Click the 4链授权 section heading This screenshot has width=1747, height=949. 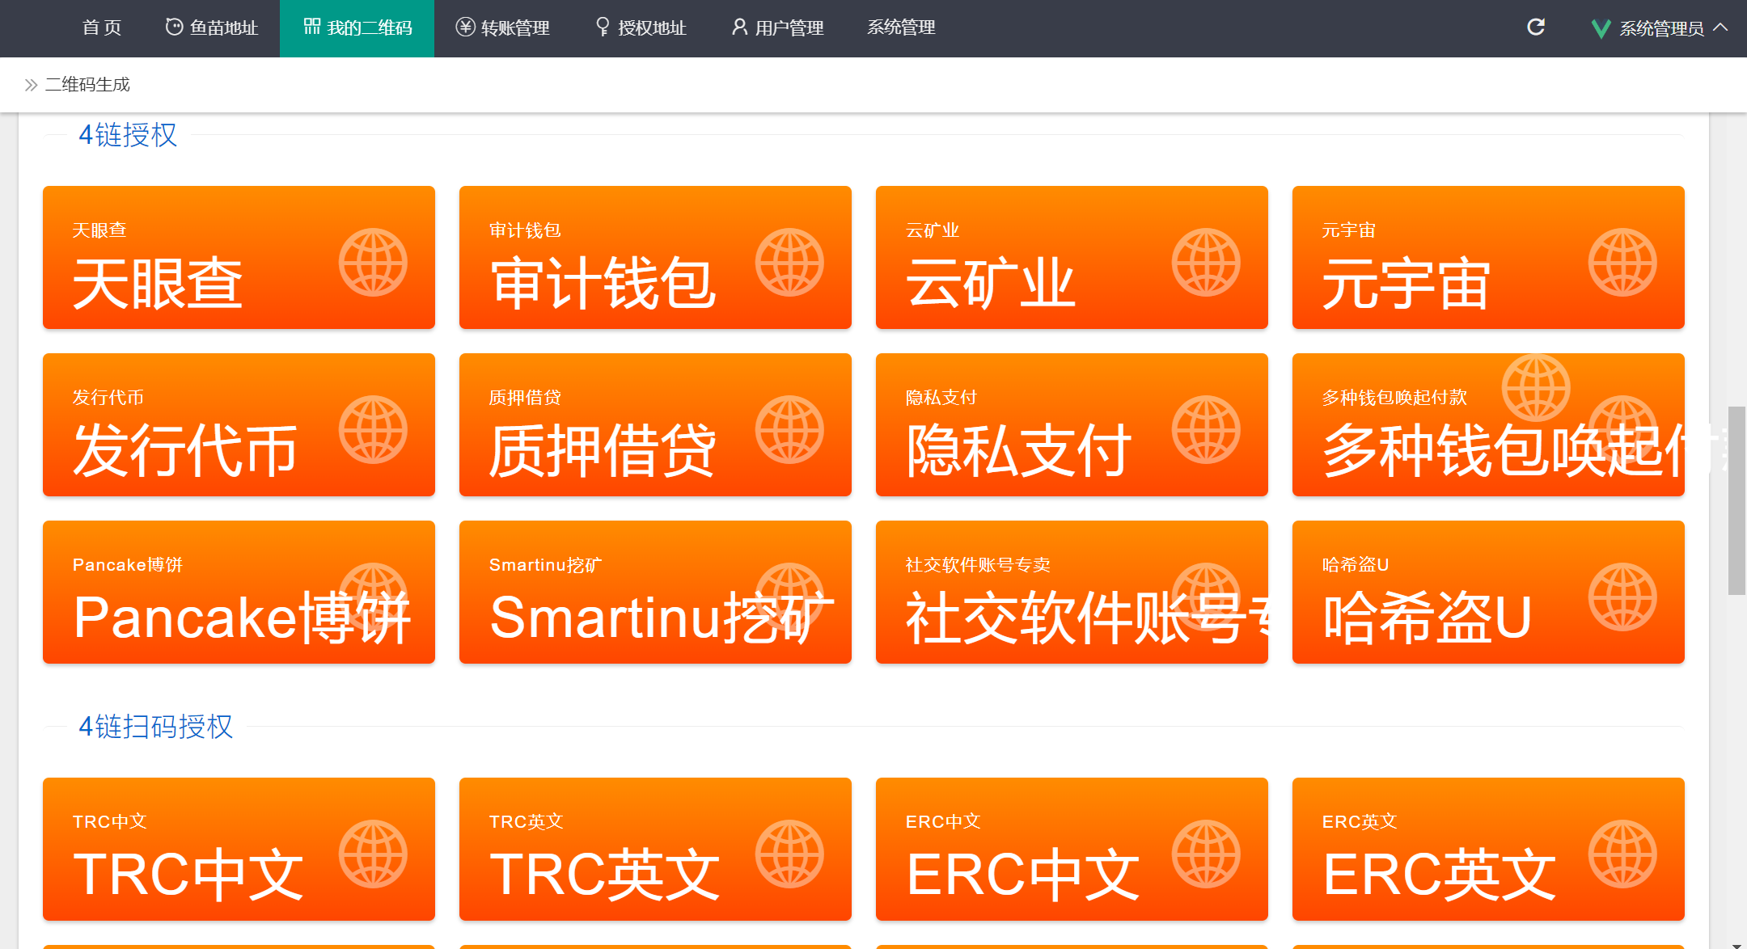tap(128, 135)
